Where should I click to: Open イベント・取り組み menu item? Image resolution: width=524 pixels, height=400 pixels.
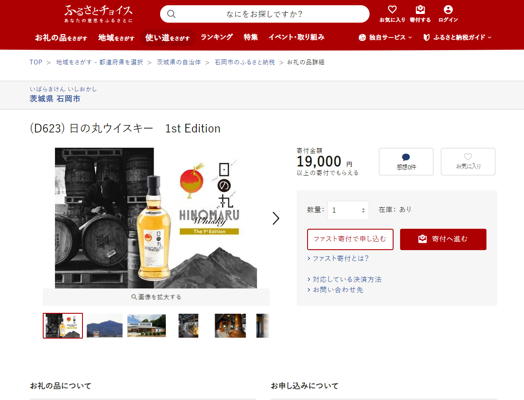coord(297,37)
